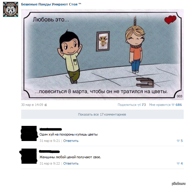Open the post like count 686

click(179, 105)
